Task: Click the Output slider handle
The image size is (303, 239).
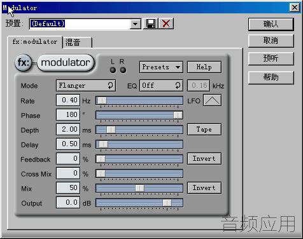Action: pyautogui.click(x=167, y=203)
